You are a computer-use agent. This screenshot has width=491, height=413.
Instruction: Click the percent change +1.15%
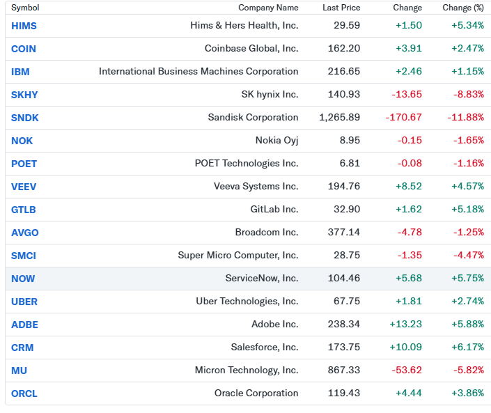[467, 71]
